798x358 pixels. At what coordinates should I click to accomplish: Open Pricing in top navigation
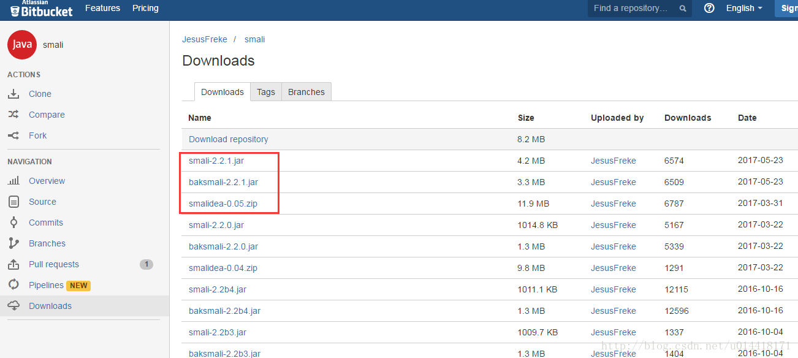[x=145, y=8]
